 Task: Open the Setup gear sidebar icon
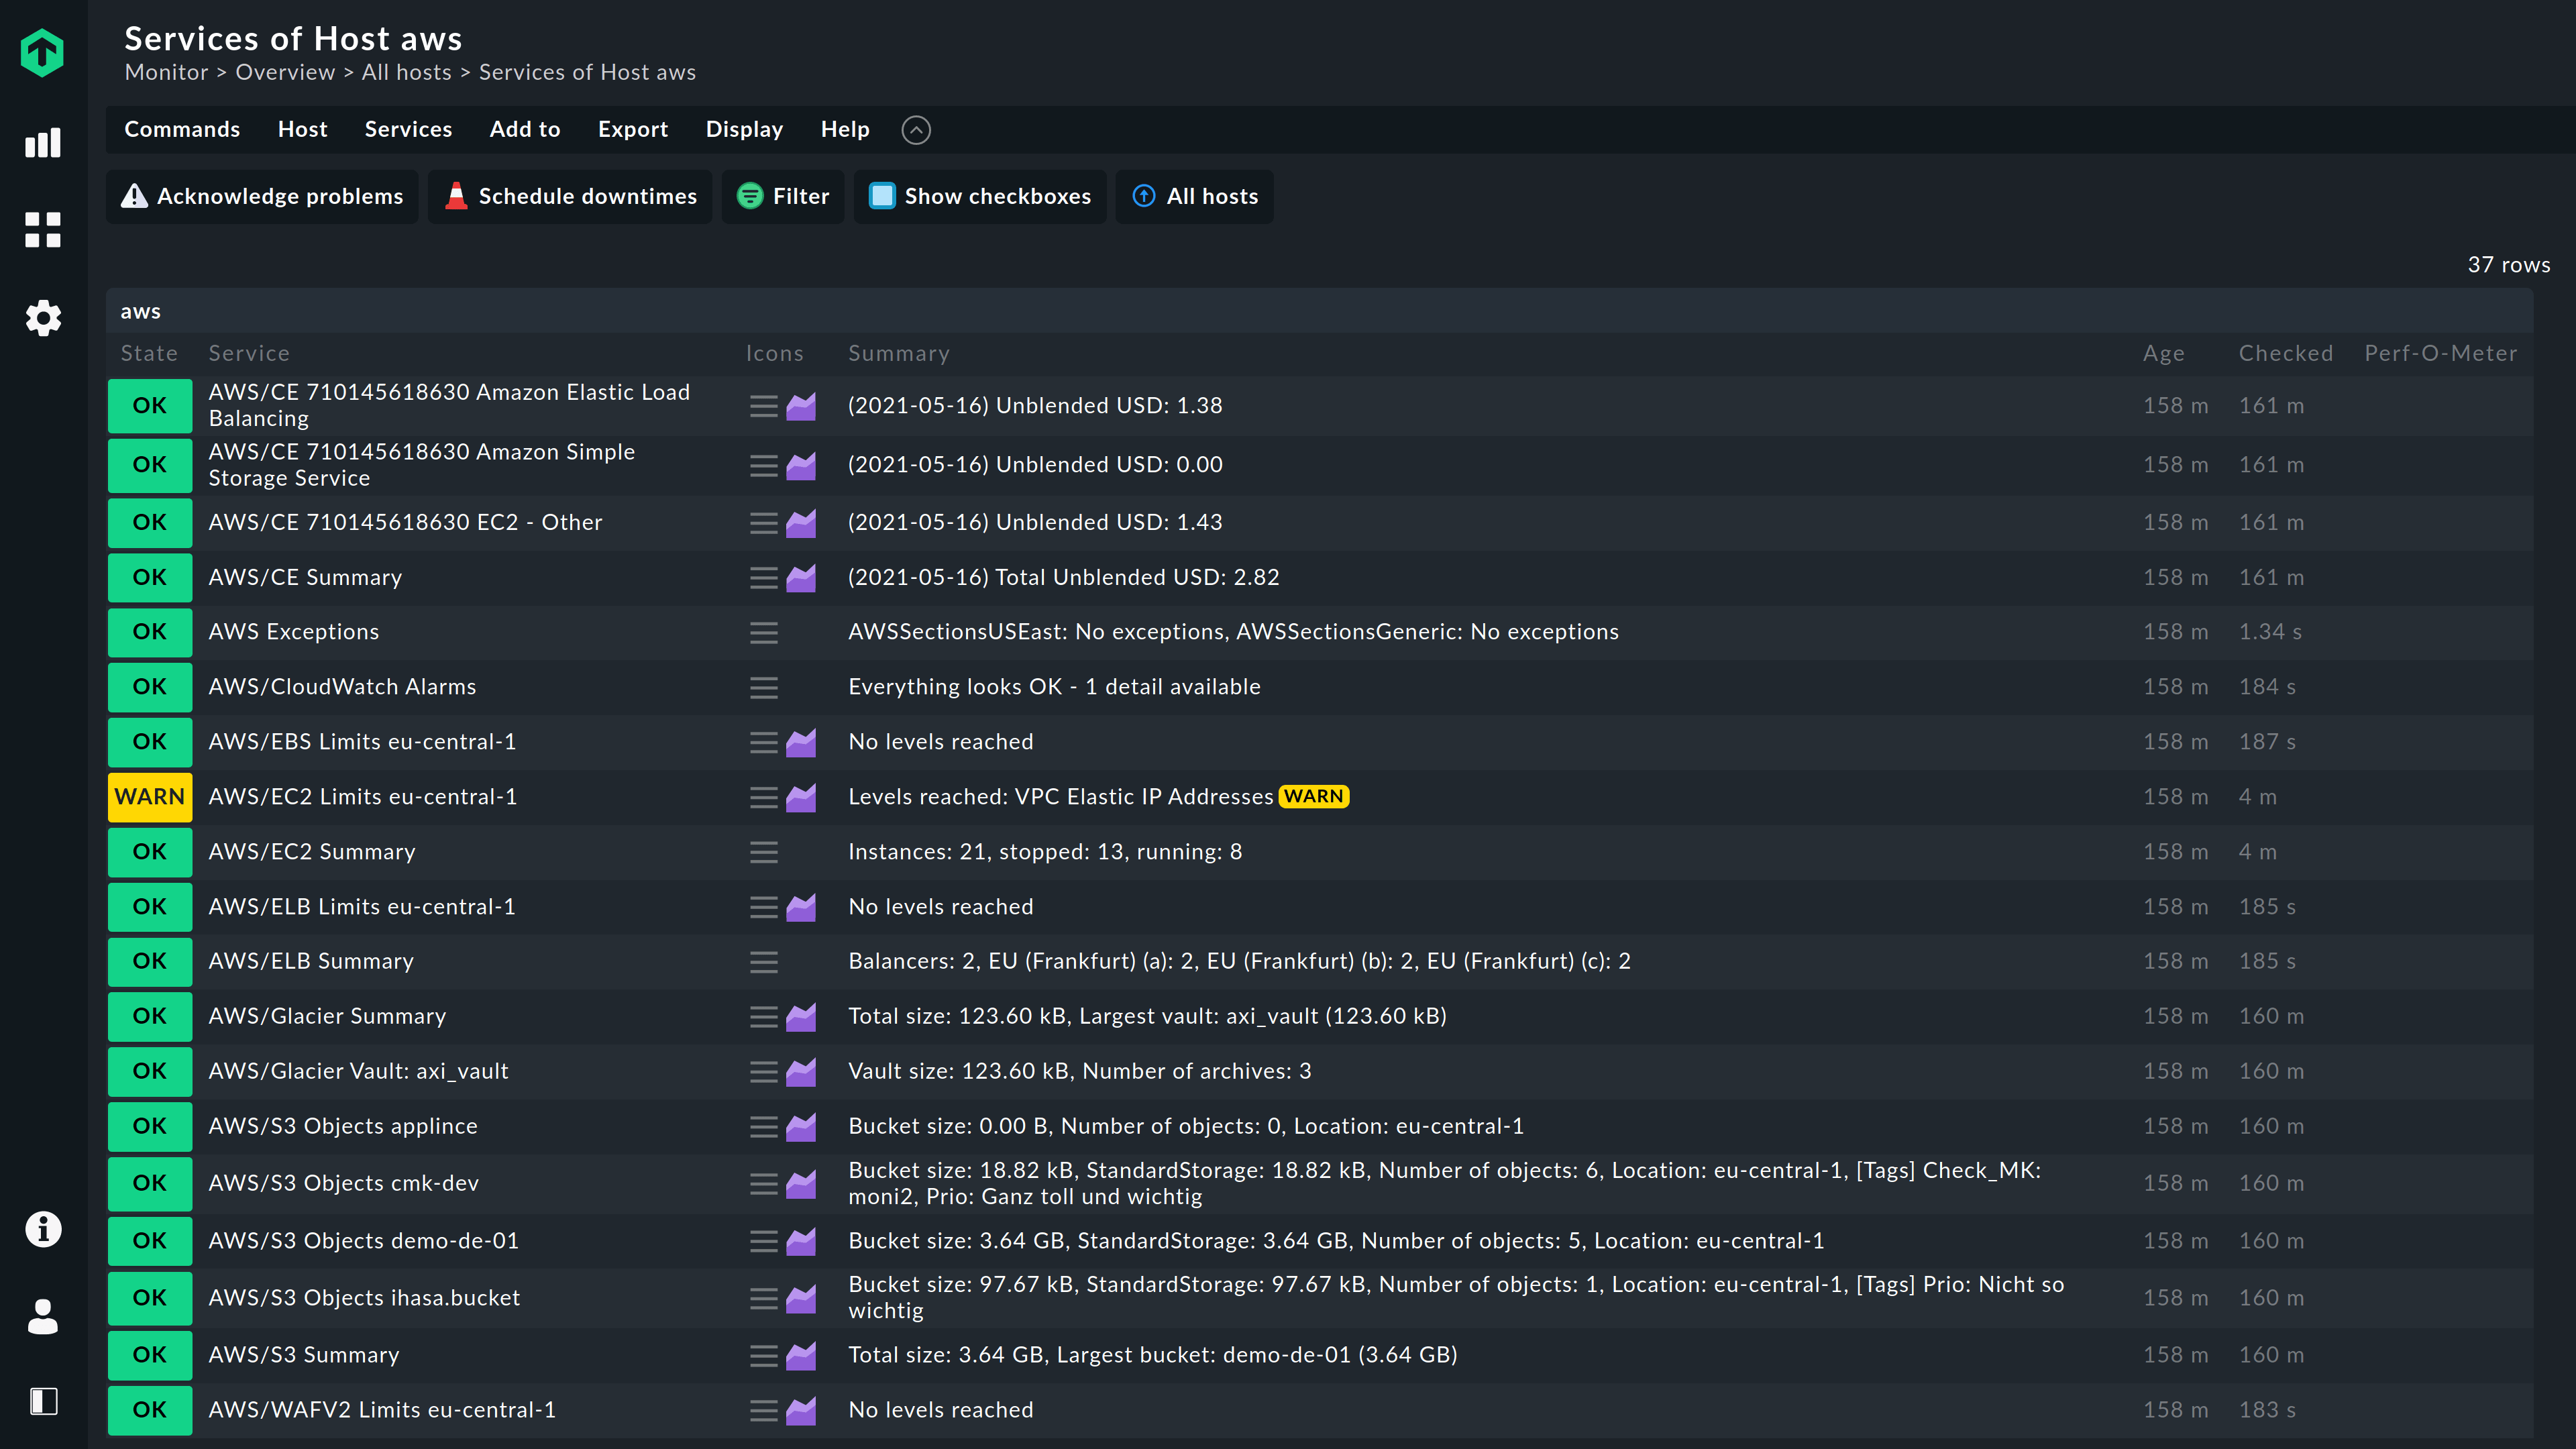(43, 318)
